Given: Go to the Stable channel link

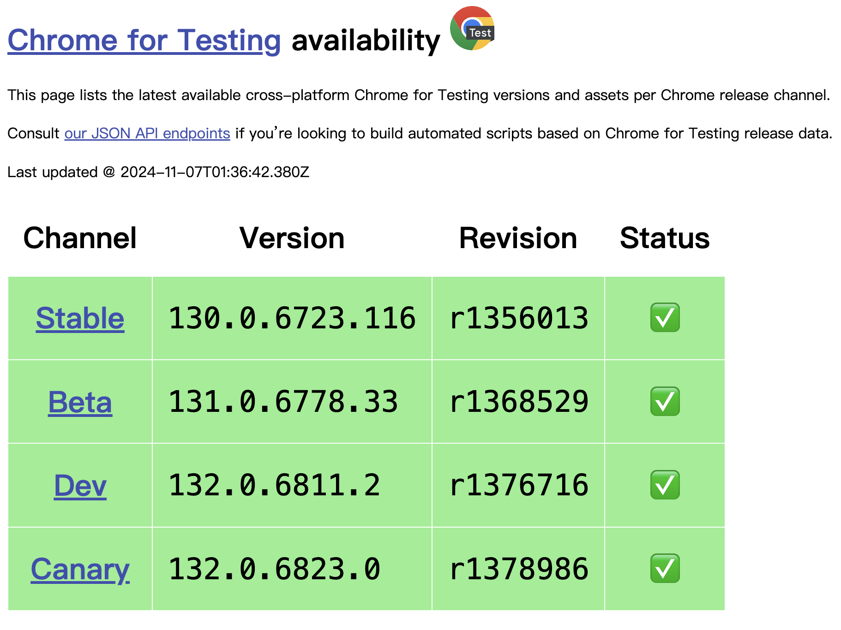Looking at the screenshot, I should tap(80, 318).
